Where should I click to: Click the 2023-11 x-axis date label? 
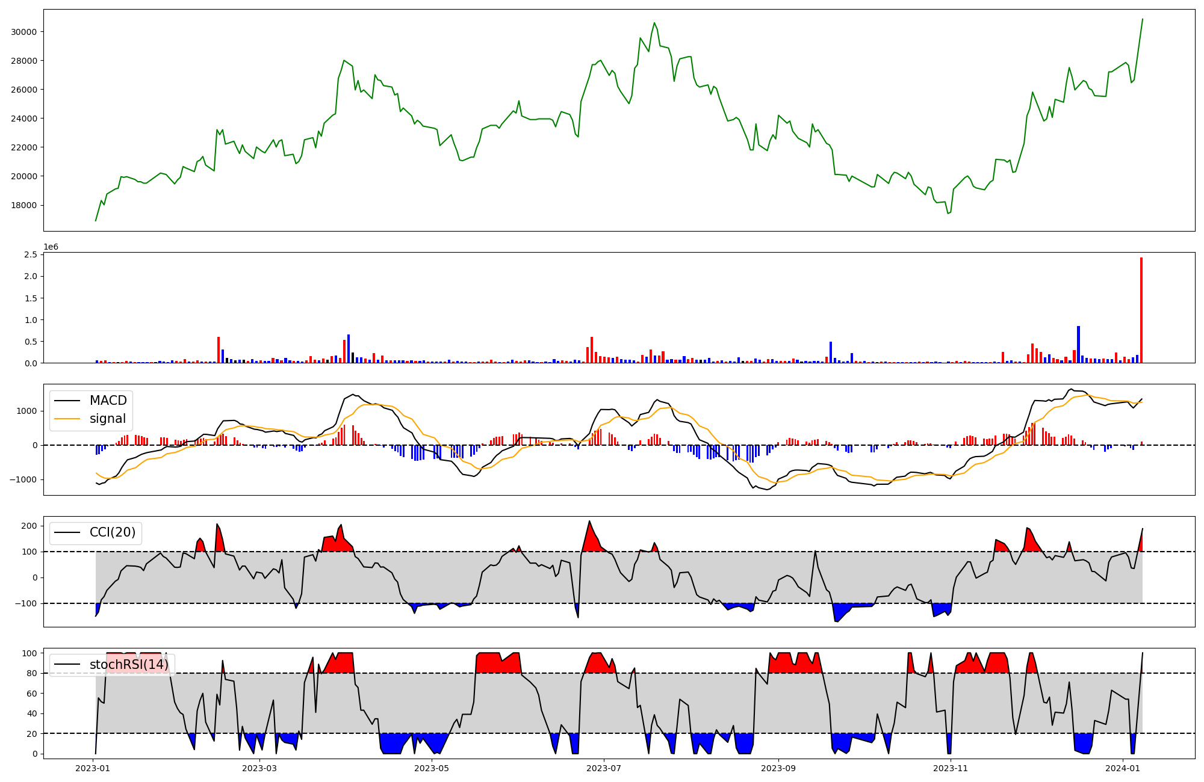tap(951, 768)
